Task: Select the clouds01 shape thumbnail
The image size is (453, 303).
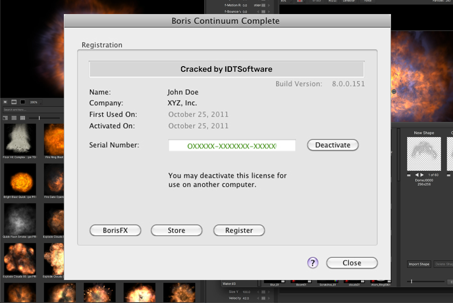Action: coord(354,282)
